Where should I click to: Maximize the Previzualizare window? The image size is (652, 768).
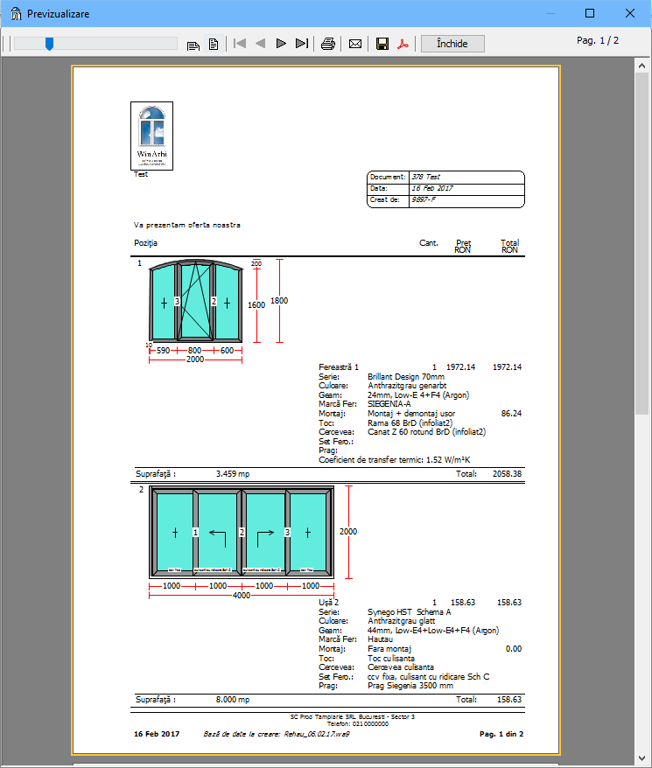(x=589, y=14)
